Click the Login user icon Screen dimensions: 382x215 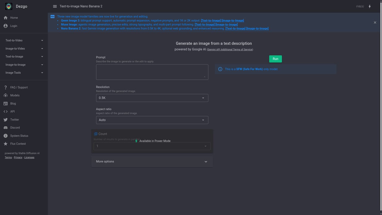point(5,26)
